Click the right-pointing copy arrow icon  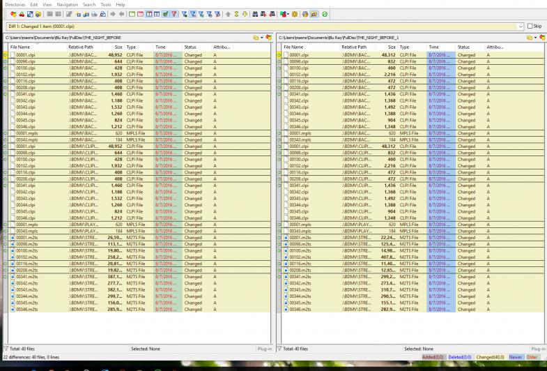pos(113,15)
